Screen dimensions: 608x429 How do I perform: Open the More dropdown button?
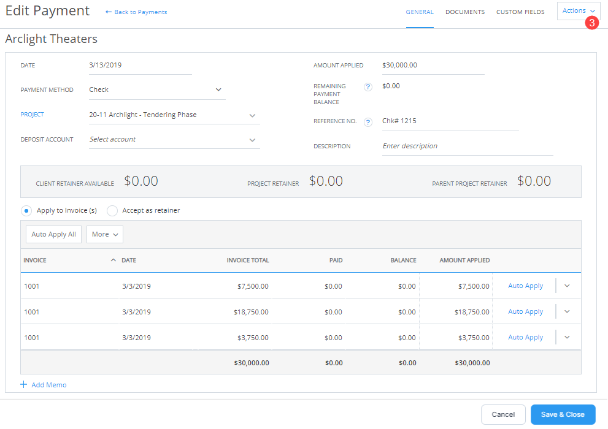pos(105,234)
